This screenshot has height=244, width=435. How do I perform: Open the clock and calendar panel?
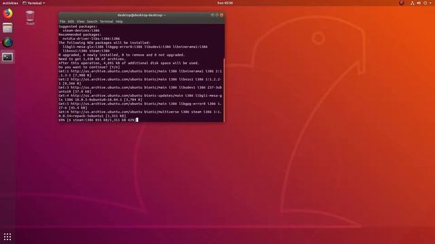pyautogui.click(x=225, y=3)
